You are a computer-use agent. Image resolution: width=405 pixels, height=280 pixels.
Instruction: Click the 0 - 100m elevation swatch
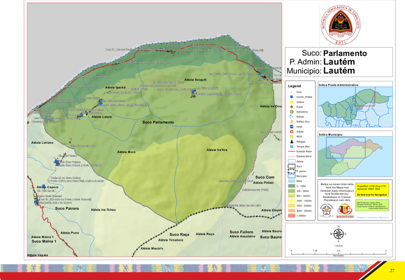click(292, 186)
